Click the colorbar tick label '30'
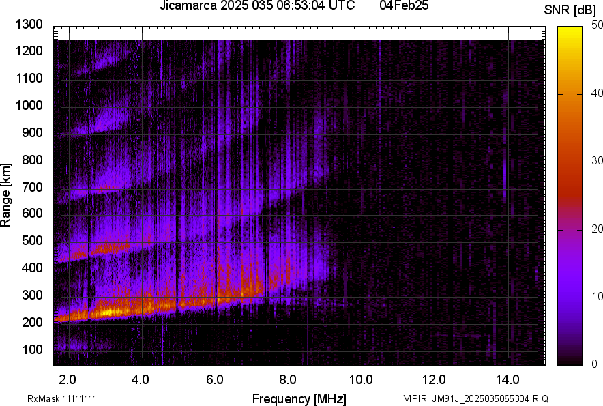The height and width of the screenshot is (406, 603). coord(597,160)
